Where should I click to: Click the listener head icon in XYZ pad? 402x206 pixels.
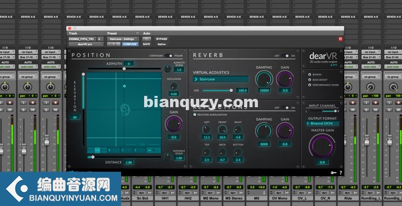[125, 109]
